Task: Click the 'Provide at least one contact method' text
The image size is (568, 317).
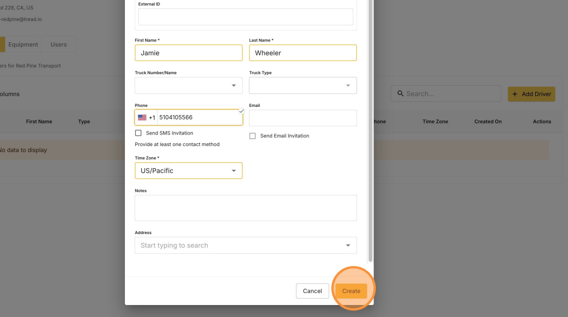Action: tap(177, 144)
